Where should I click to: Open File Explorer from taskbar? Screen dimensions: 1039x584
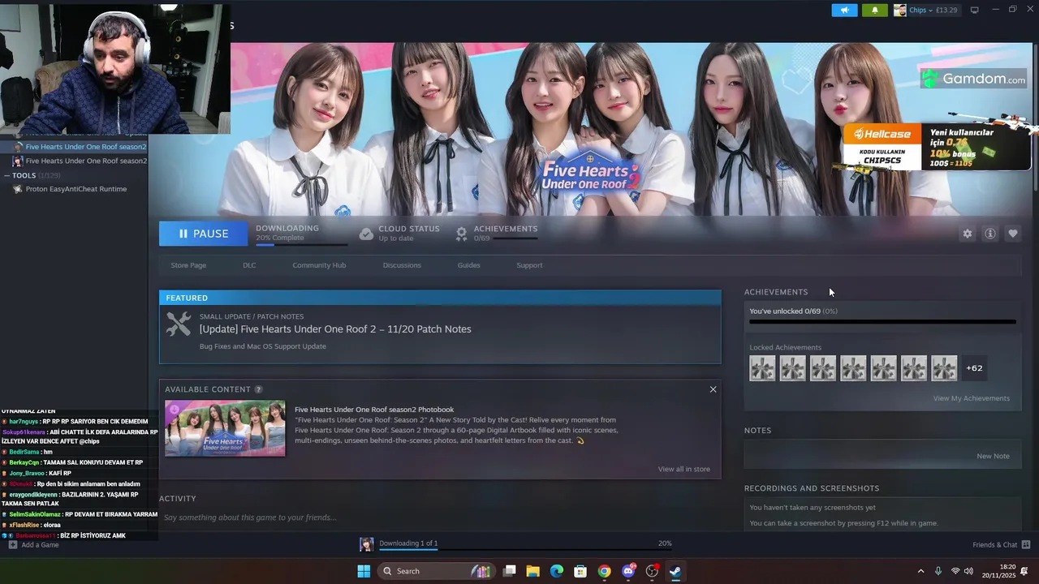pos(532,571)
